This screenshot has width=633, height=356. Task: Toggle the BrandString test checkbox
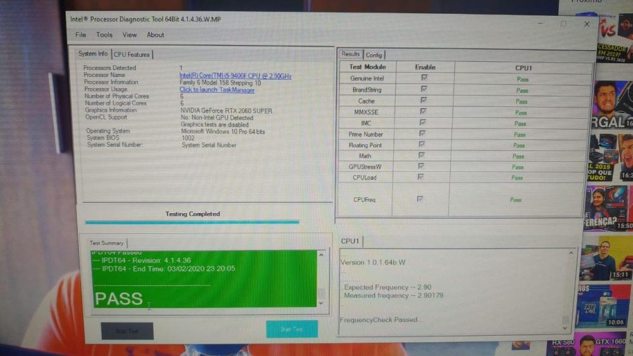[x=424, y=89]
